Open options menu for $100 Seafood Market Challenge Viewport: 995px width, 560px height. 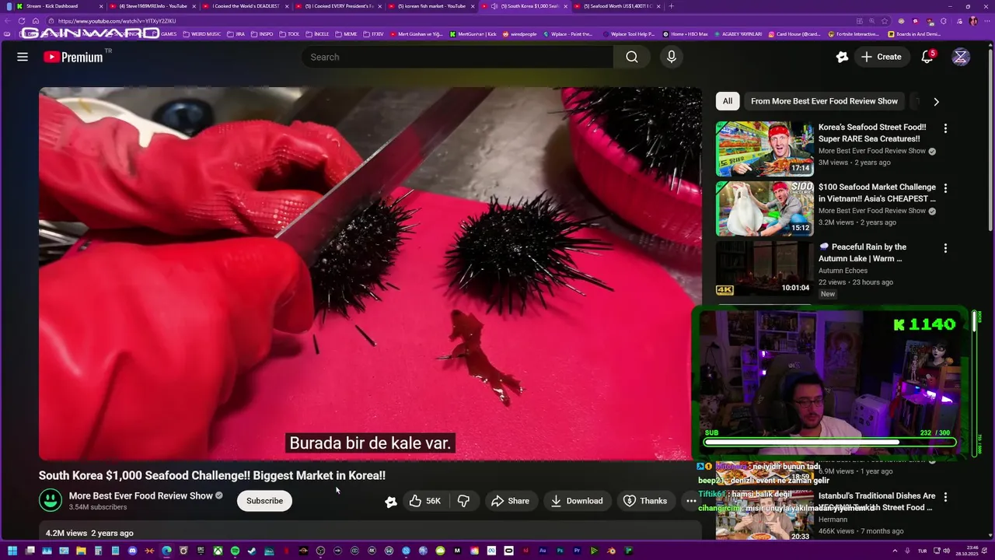coord(945,188)
